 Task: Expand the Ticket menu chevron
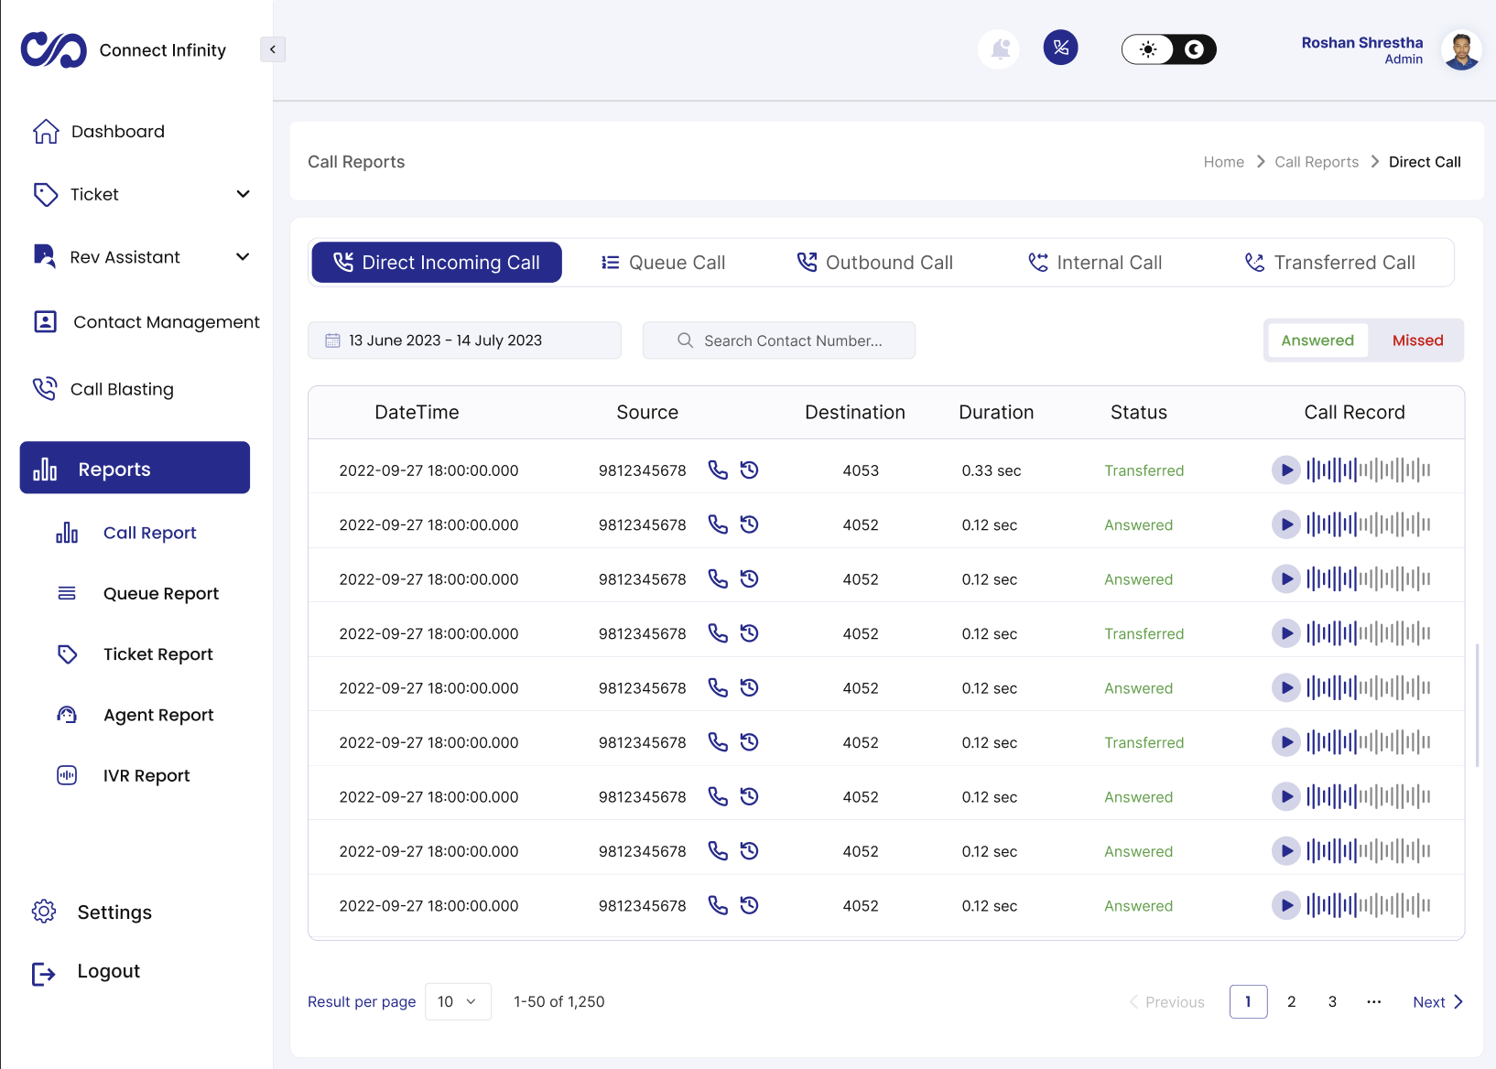tap(243, 194)
